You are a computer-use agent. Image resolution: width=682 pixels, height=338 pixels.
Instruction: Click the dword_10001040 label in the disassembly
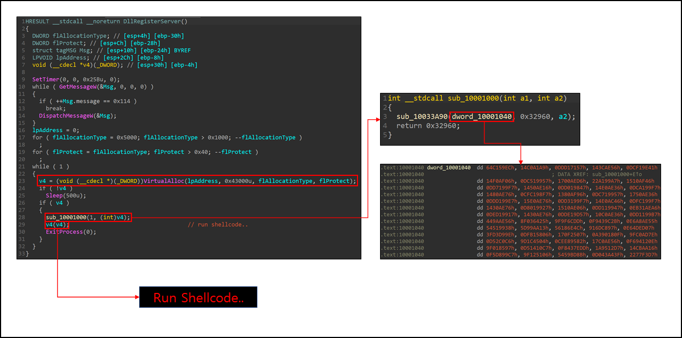449,167
